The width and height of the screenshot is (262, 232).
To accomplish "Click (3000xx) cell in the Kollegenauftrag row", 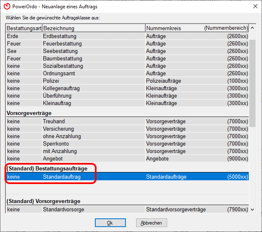I will tap(237, 88).
